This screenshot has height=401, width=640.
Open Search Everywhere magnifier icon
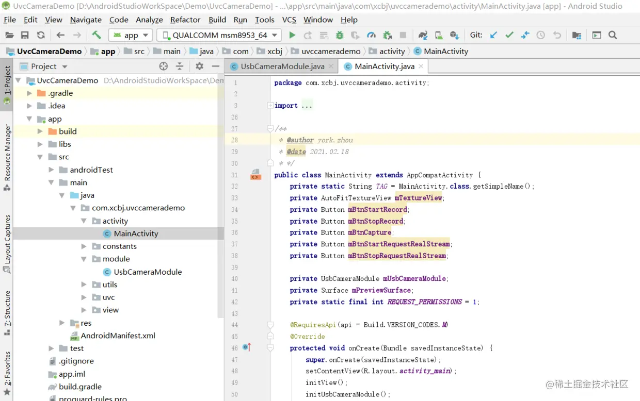click(x=613, y=35)
